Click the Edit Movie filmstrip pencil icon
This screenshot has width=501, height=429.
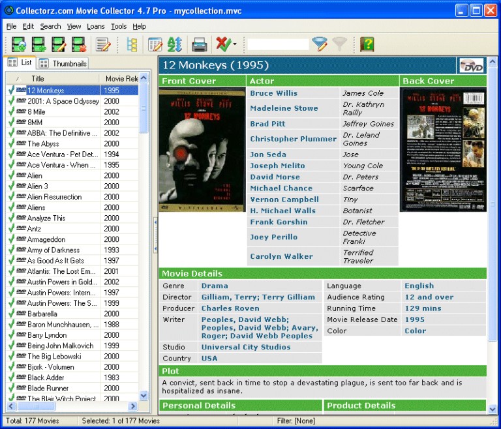(59, 44)
